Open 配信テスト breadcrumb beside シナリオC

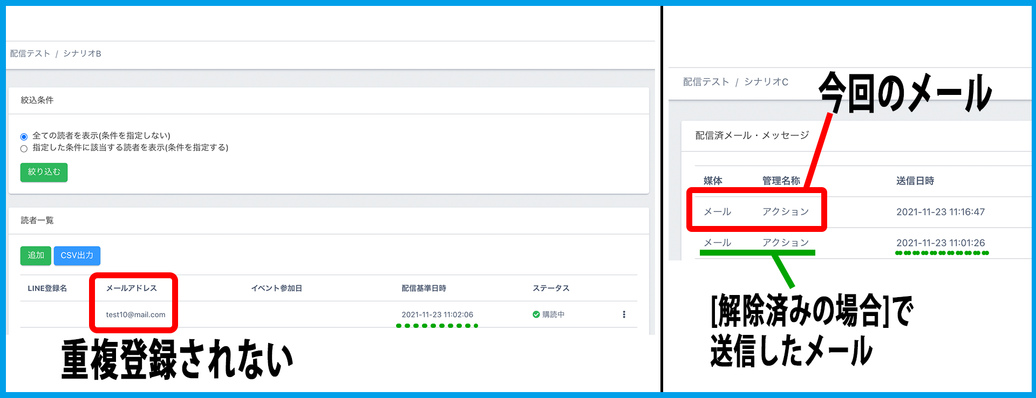tap(706, 82)
